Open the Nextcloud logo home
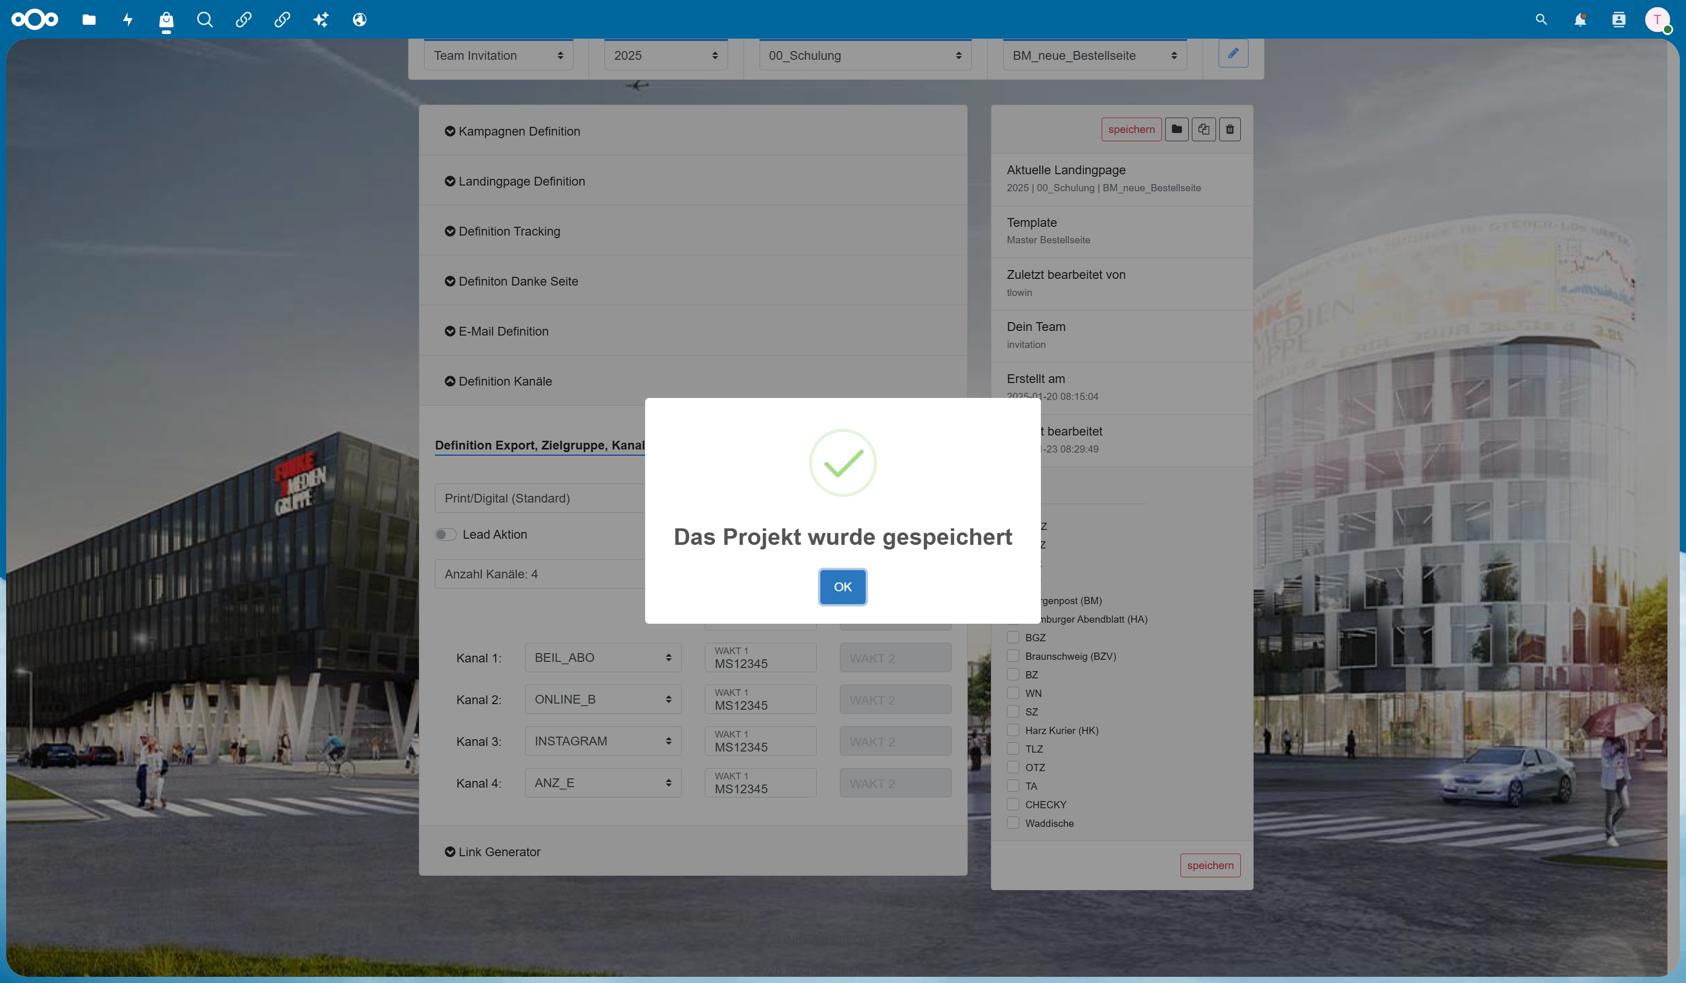1686x983 pixels. [35, 20]
